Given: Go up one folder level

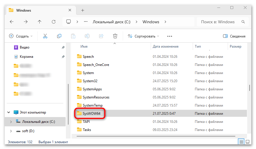Looking at the screenshot, I should point(40,21).
